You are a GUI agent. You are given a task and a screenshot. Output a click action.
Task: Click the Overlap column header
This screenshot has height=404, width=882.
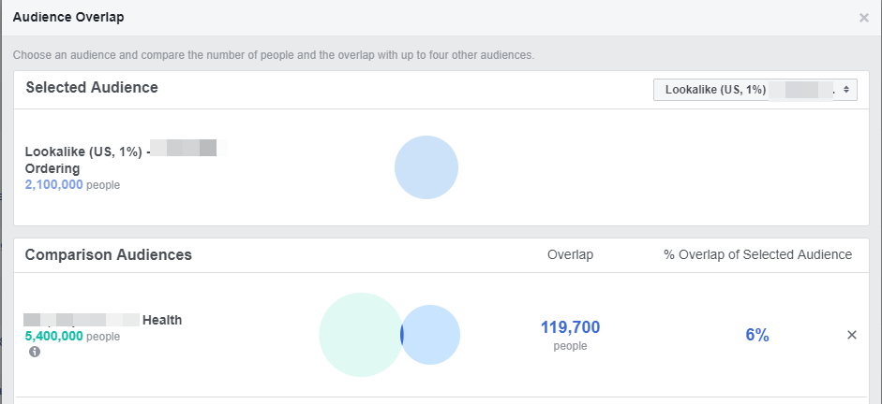pos(570,254)
